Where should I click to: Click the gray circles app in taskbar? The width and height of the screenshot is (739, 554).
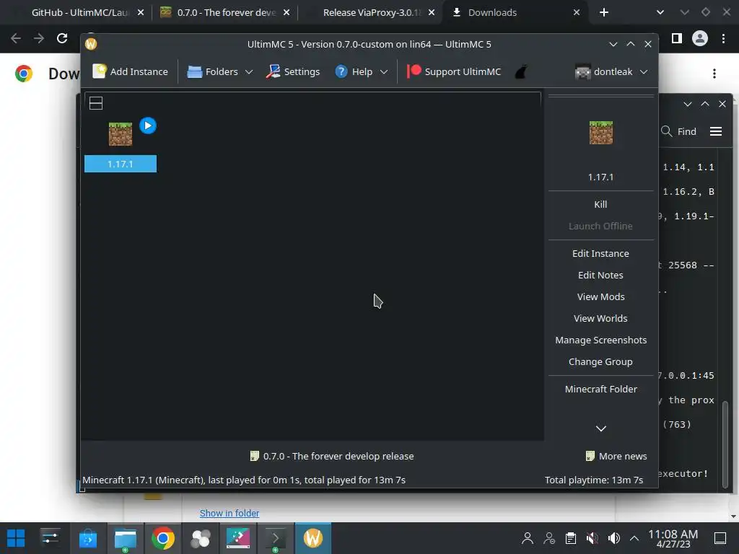tap(201, 538)
